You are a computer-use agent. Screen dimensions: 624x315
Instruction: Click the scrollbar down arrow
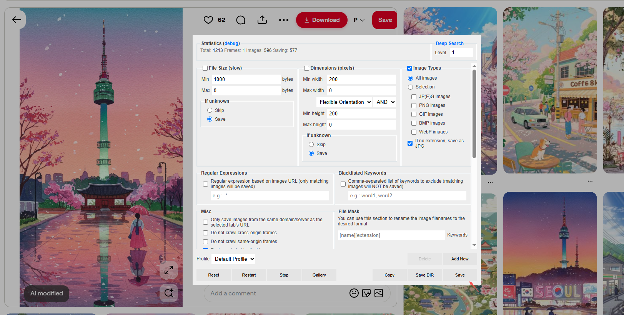point(474,245)
